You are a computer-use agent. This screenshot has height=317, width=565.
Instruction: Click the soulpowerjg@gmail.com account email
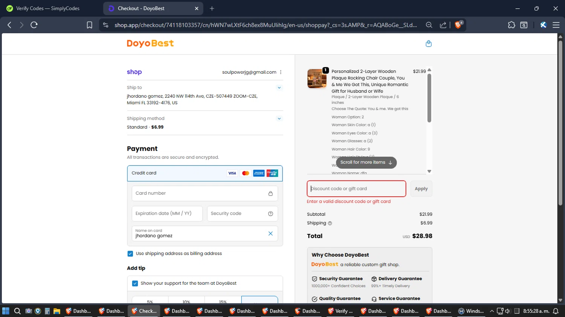[249, 72]
